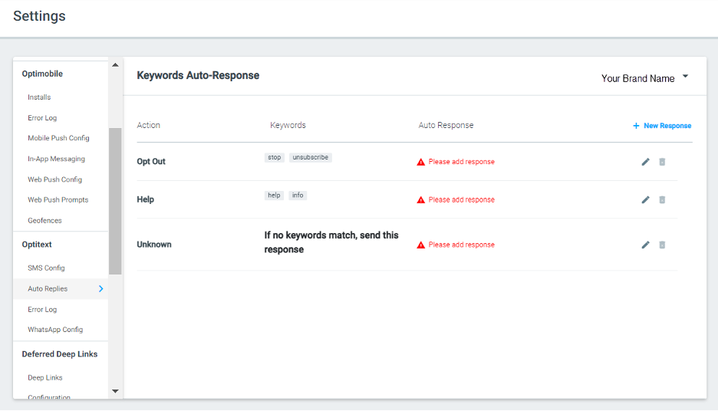
Task: Click the sidebar scrollbar thumb
Action: point(115,201)
